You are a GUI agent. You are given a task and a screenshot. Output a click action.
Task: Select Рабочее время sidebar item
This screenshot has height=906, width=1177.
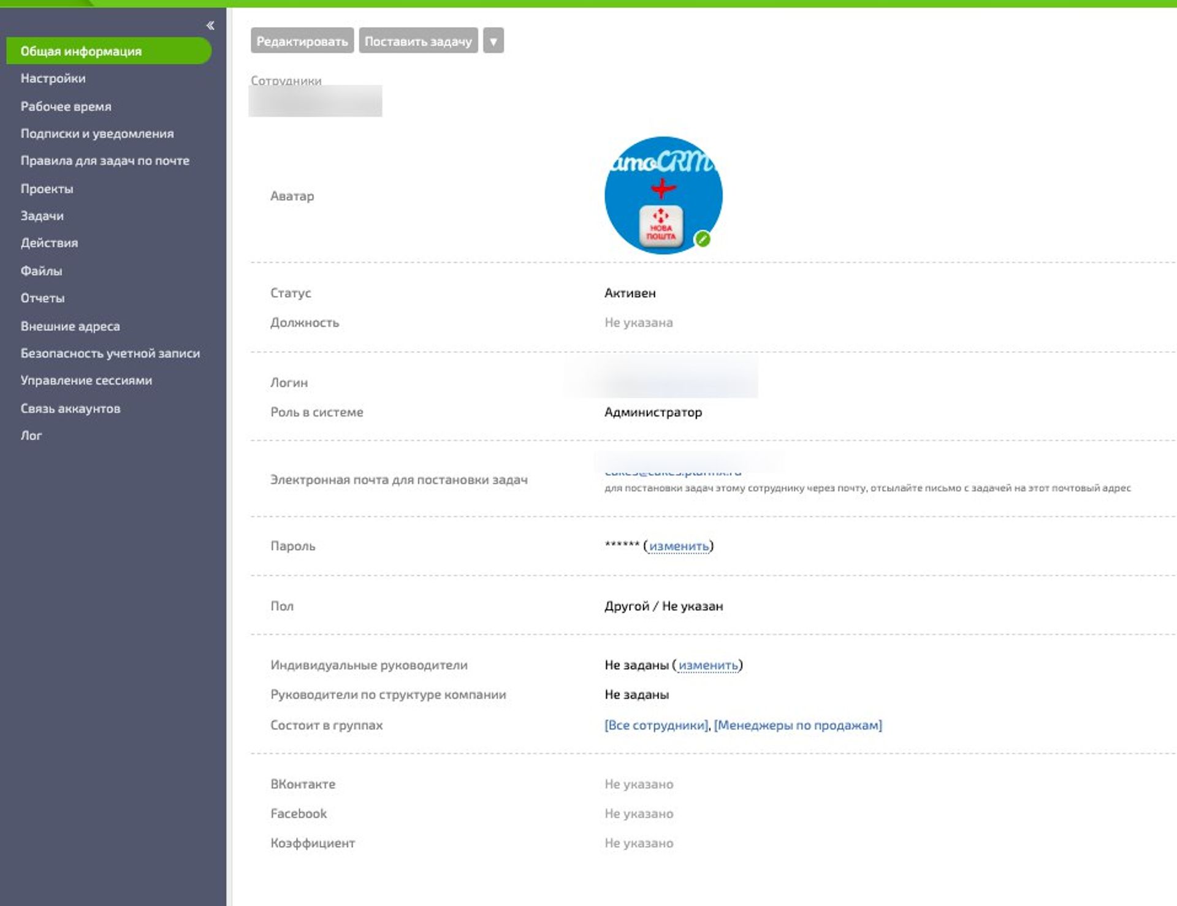point(66,107)
